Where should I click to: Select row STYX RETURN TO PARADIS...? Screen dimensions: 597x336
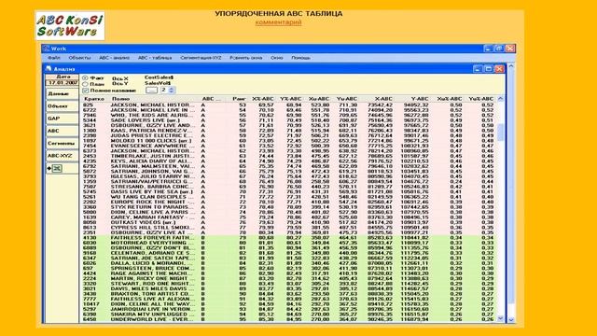(x=287, y=207)
